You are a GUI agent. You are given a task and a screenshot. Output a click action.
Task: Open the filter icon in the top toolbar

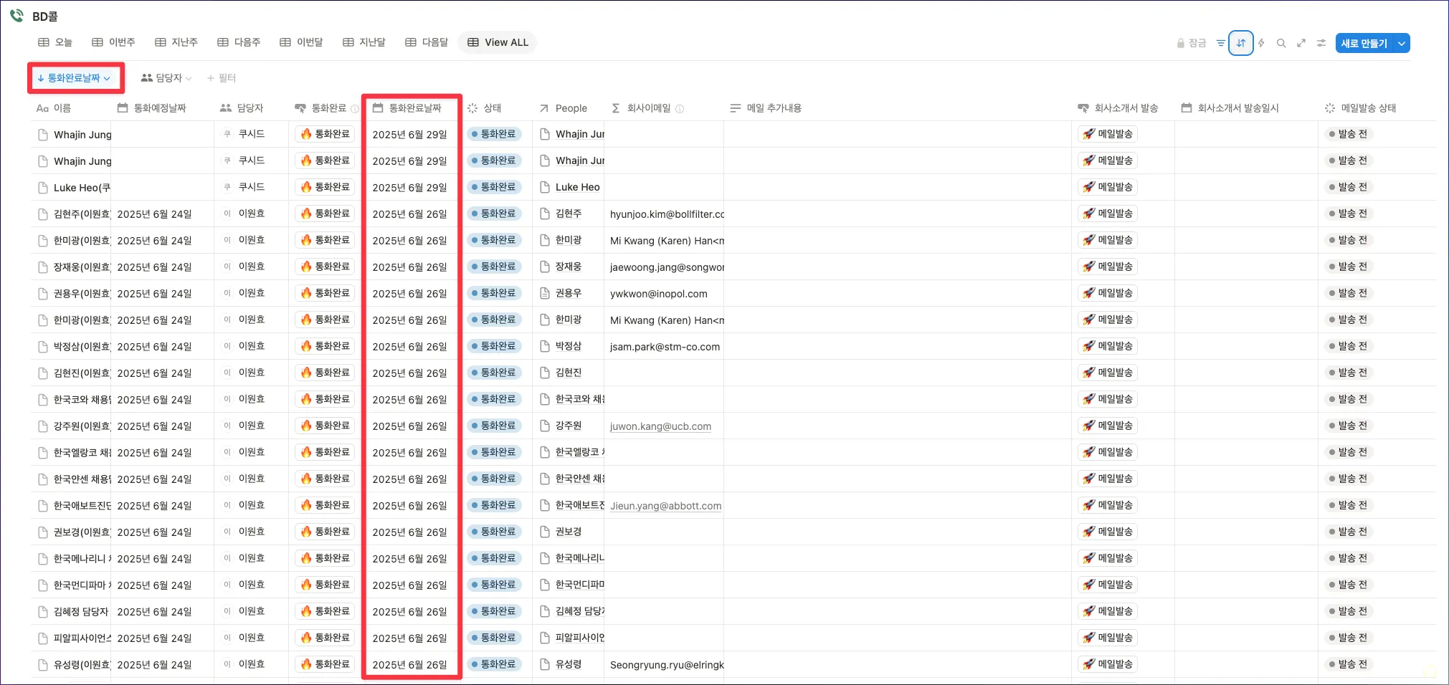coord(1220,43)
